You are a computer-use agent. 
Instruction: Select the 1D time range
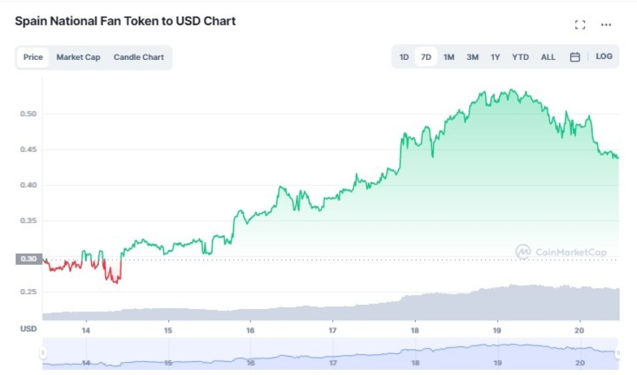point(404,57)
